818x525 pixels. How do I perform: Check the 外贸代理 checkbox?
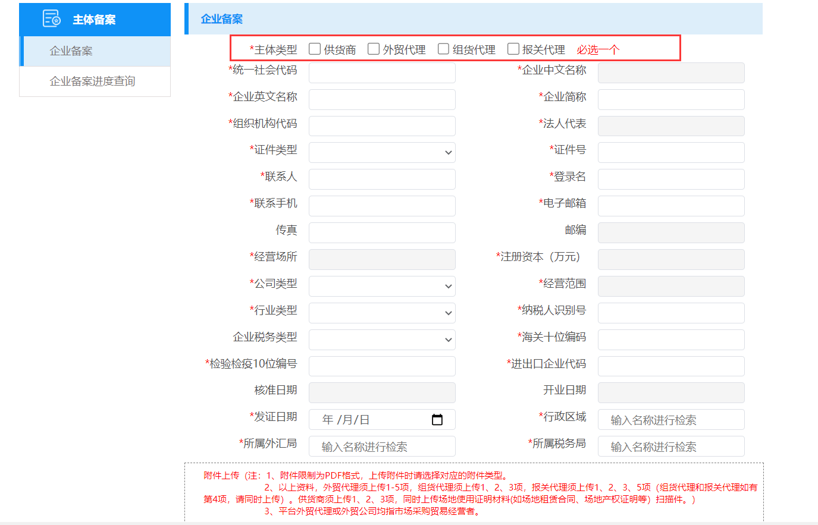[x=373, y=49]
